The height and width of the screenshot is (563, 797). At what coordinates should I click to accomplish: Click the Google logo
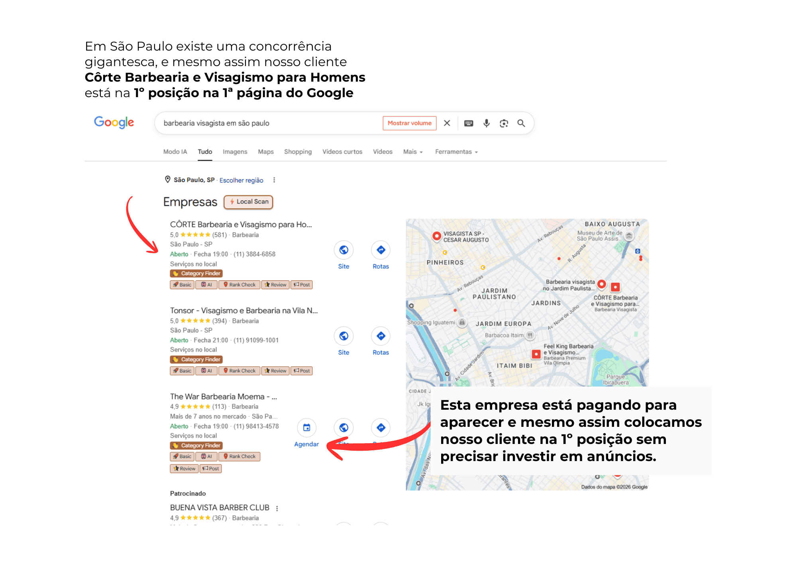pyautogui.click(x=114, y=123)
